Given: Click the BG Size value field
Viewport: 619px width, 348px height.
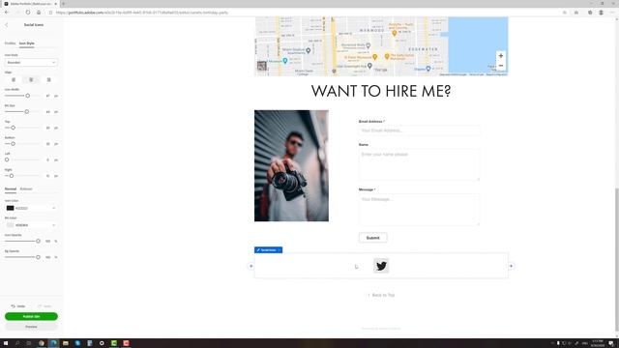Looking at the screenshot, I should pyautogui.click(x=47, y=112).
